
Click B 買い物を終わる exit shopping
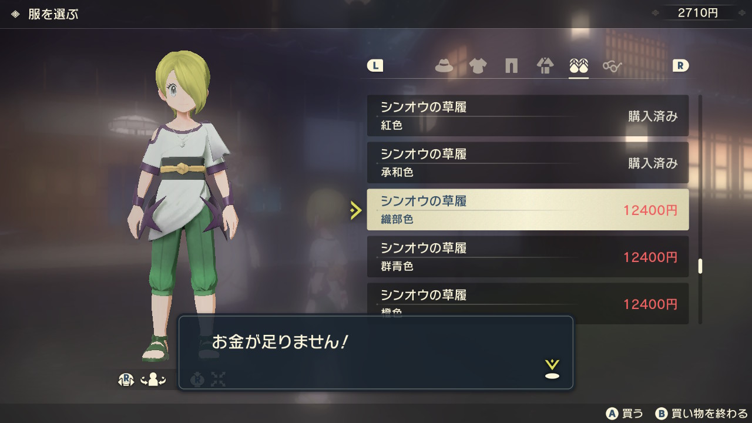pyautogui.click(x=701, y=414)
